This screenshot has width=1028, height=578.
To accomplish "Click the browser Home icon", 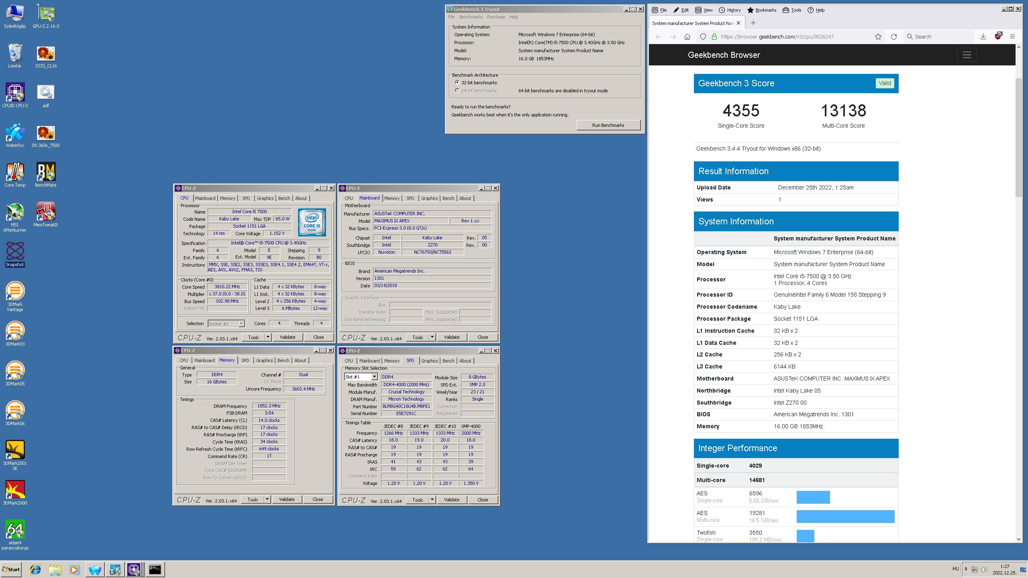I will point(687,37).
